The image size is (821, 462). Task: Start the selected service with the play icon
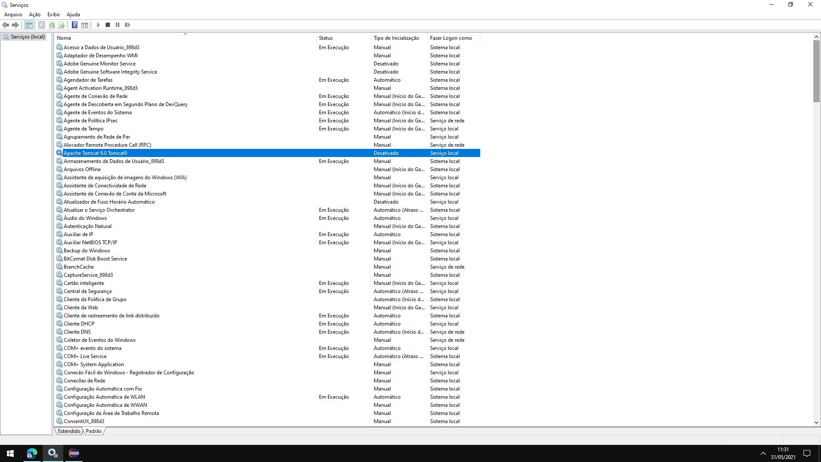point(98,25)
